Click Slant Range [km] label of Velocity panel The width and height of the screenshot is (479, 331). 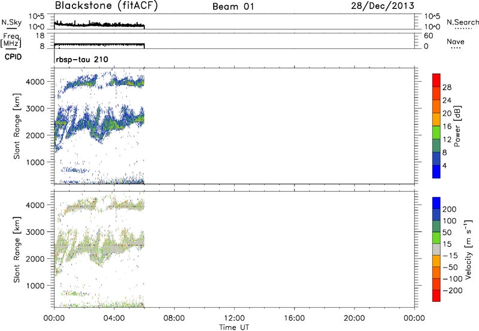pos(17,250)
